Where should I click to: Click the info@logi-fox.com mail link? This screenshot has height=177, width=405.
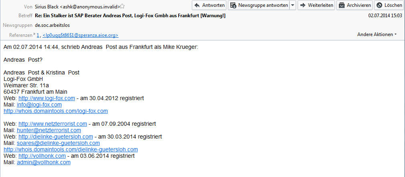[x=39, y=105]
